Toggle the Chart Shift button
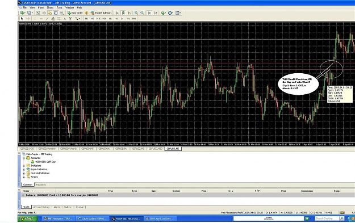The image size is (355, 223). (155, 13)
